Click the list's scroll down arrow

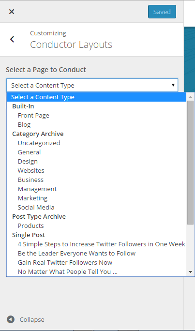[190, 272]
